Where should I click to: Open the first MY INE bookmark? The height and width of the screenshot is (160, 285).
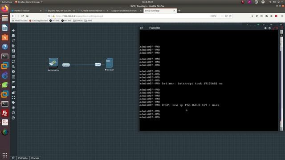54,21
